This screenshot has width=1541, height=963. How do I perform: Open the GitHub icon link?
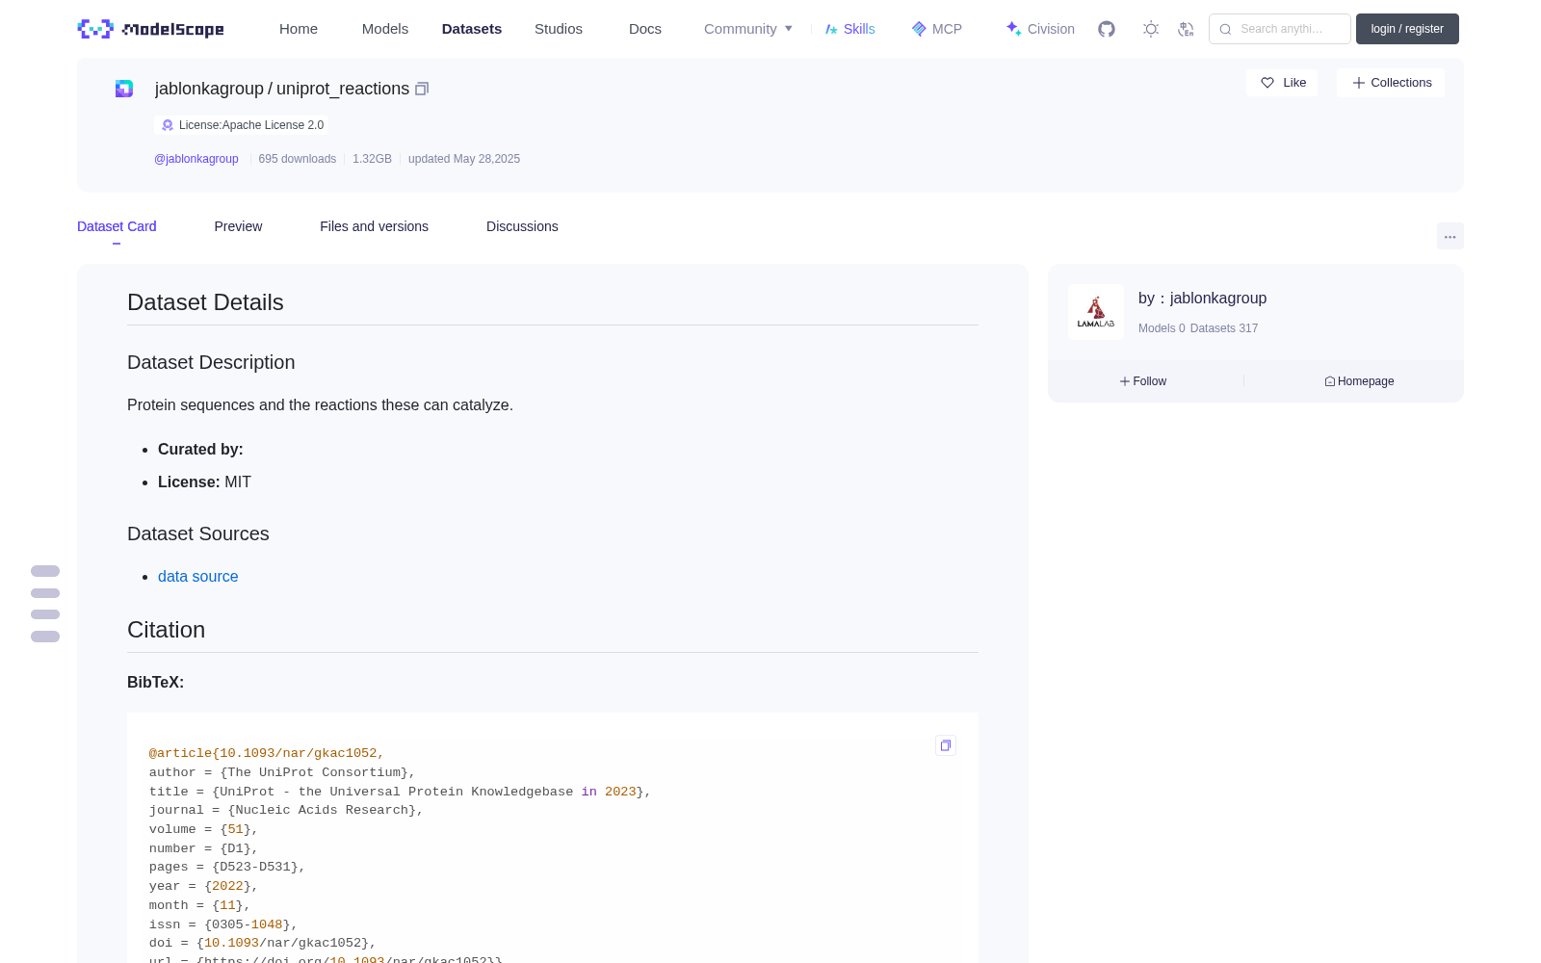point(1107,29)
